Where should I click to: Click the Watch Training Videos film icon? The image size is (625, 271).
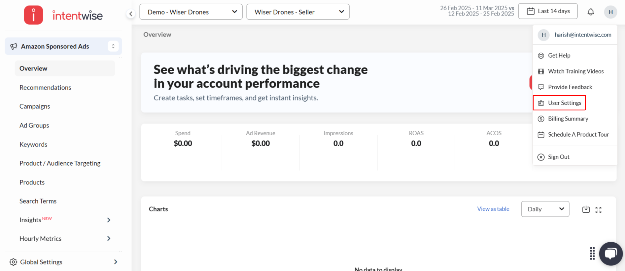pos(541,71)
